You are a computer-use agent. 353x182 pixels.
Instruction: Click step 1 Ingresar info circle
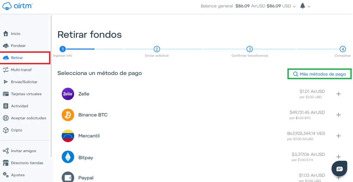tap(63, 49)
